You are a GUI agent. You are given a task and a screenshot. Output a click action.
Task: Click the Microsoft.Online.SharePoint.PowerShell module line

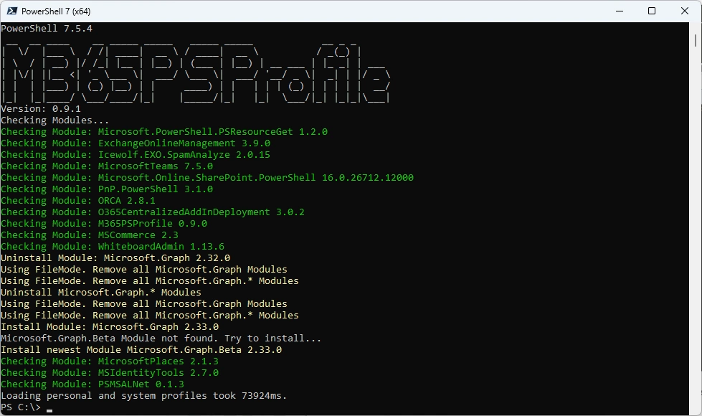pos(207,178)
